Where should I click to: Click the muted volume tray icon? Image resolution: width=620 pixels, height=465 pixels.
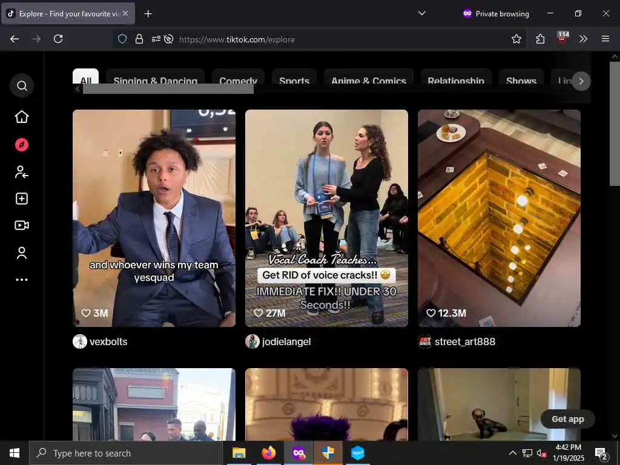pyautogui.click(x=541, y=453)
